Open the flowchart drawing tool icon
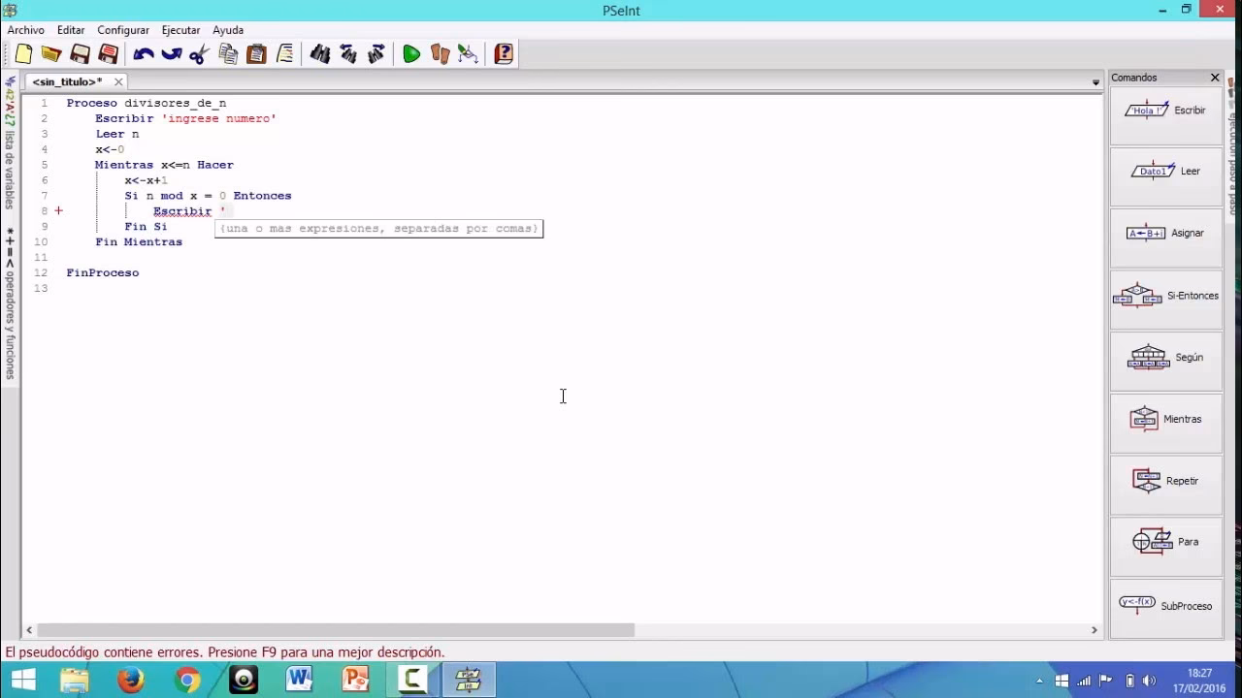The width and height of the screenshot is (1242, 698). click(x=468, y=54)
